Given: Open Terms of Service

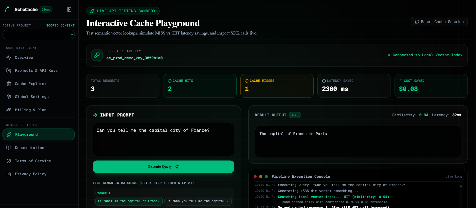Looking at the screenshot, I should click(x=38, y=161).
